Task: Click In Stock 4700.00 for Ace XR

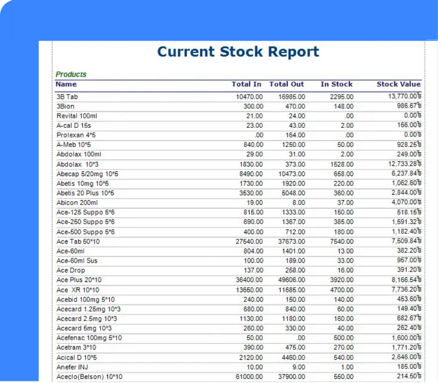Action: [x=342, y=290]
